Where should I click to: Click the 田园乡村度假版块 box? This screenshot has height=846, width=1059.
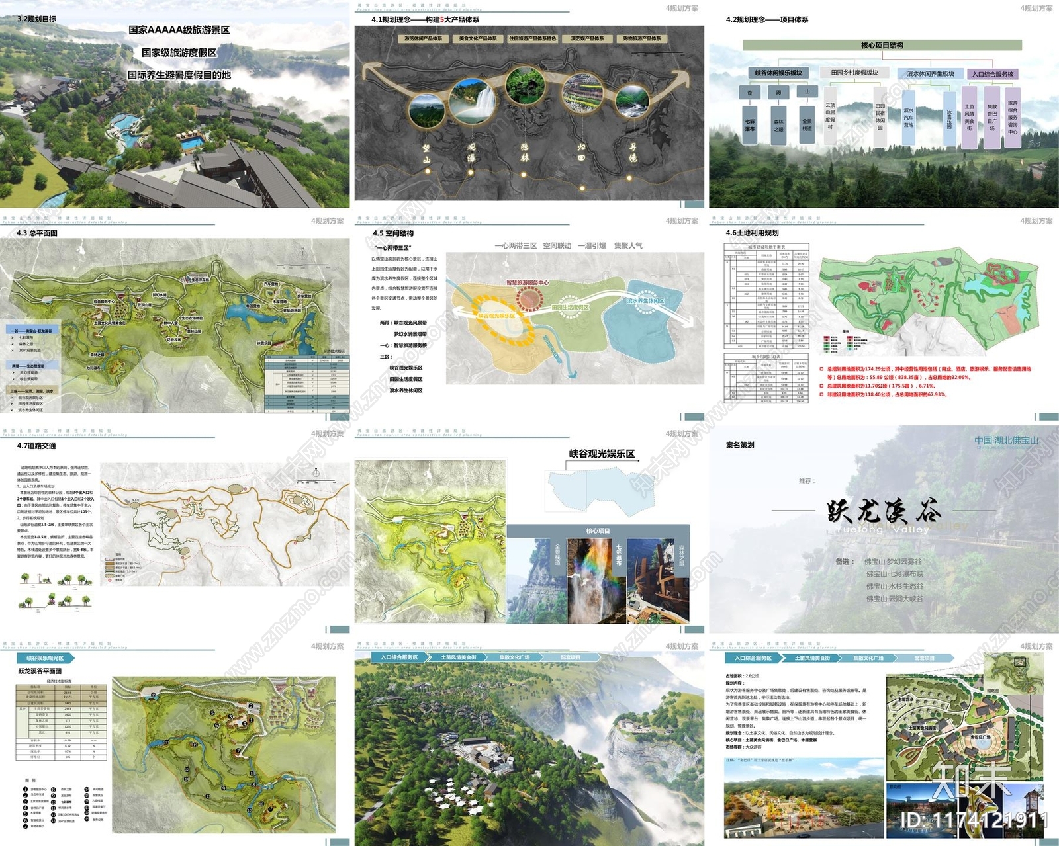854,73
